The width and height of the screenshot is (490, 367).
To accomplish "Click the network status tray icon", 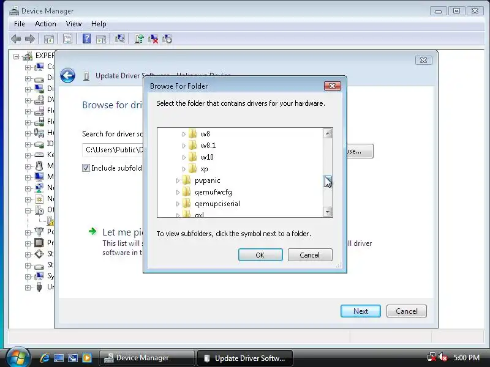I will click(x=432, y=357).
